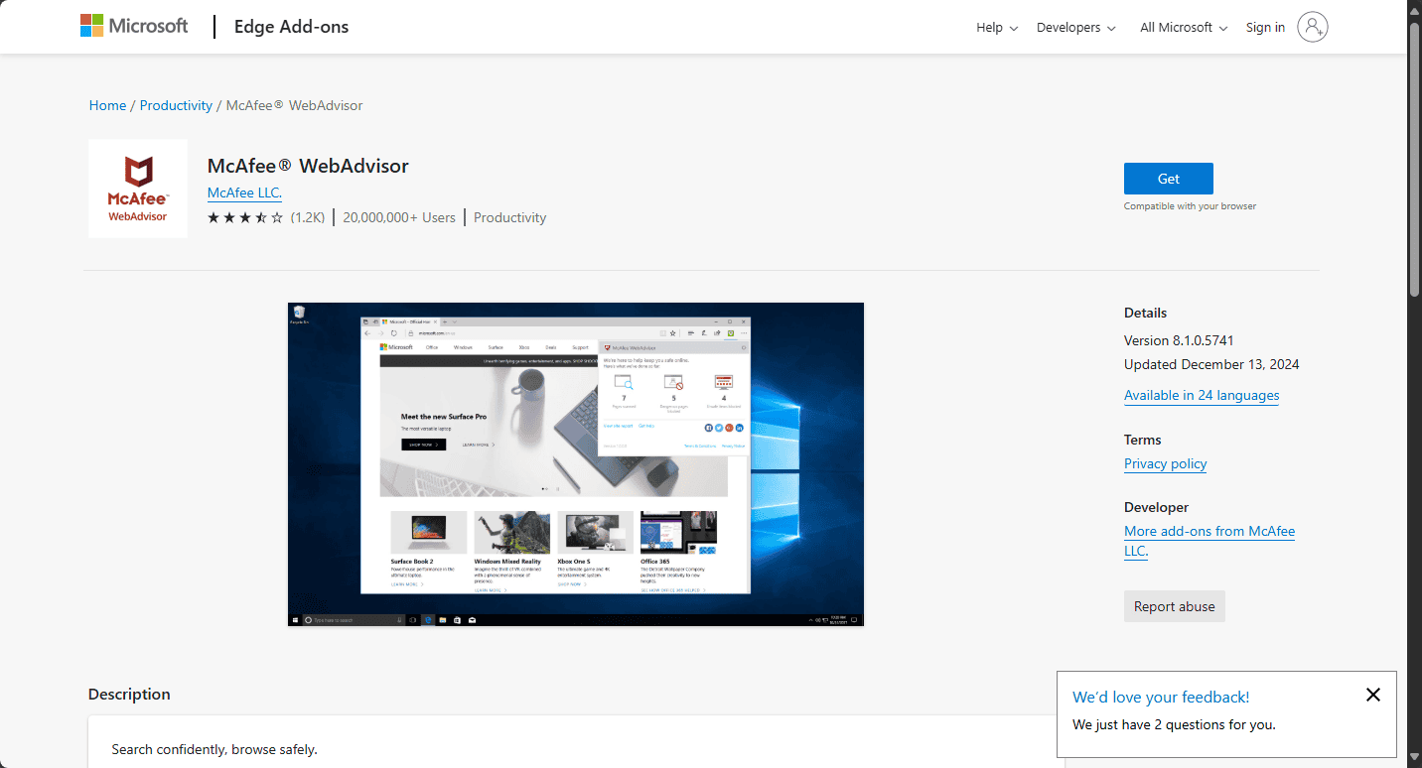The image size is (1422, 768).
Task: Click the McAfee WebAdvisor logo image
Action: [138, 189]
